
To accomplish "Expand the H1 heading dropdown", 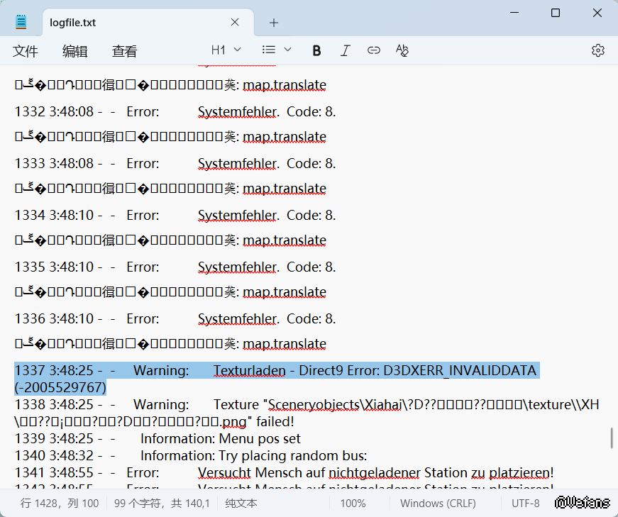I will 226,50.
